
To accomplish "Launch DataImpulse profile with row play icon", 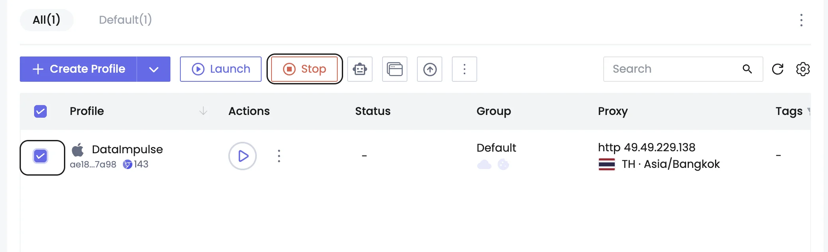I will [243, 156].
